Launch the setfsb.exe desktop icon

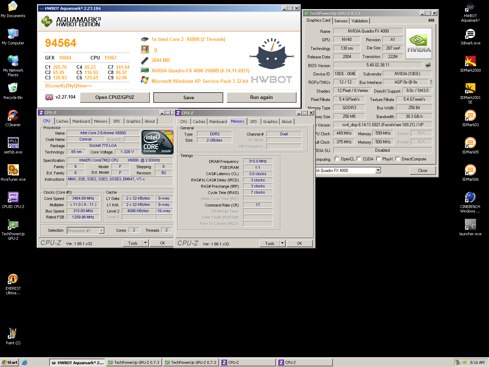tap(13, 146)
